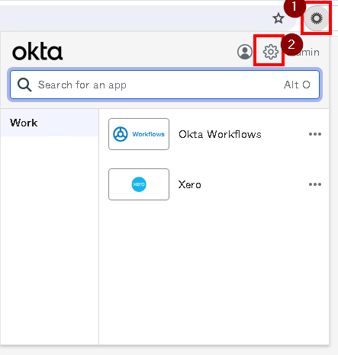The height and width of the screenshot is (355, 338).
Task: Focus the Search for an app field
Action: (165, 85)
